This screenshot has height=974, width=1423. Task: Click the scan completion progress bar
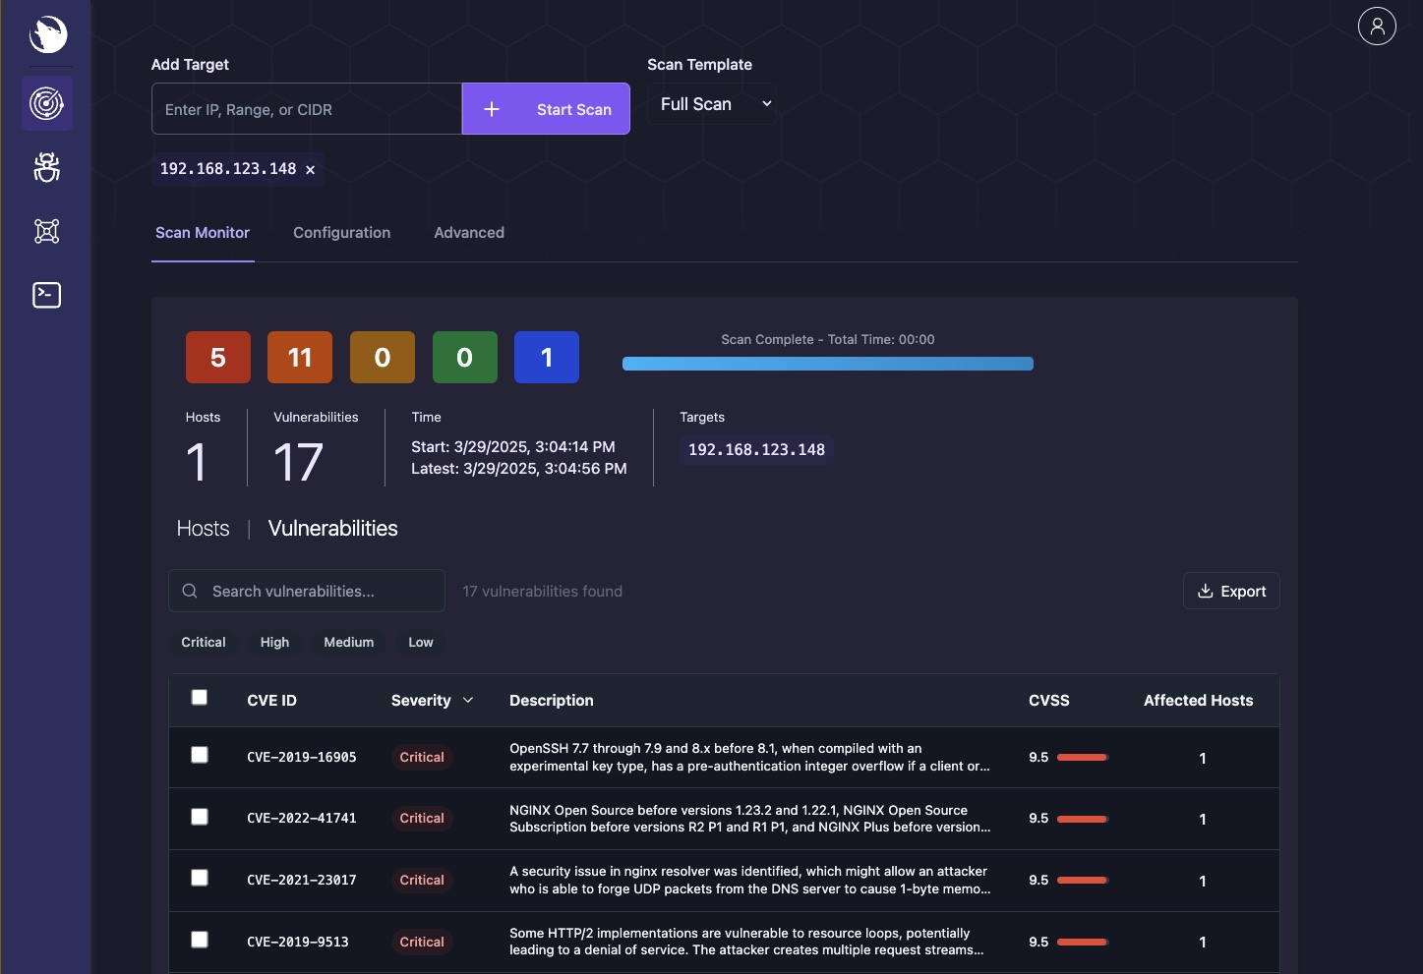click(x=827, y=364)
